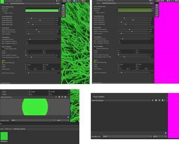Click Blade Width (Max) slider handle beside magenta view

[x=133, y=20]
